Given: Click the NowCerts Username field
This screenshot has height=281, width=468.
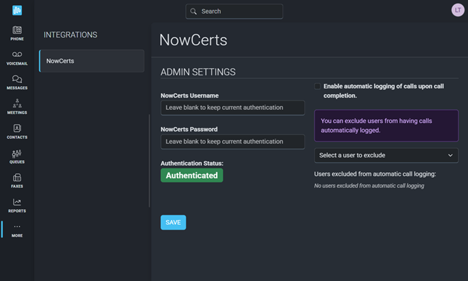Looking at the screenshot, I should tap(232, 108).
